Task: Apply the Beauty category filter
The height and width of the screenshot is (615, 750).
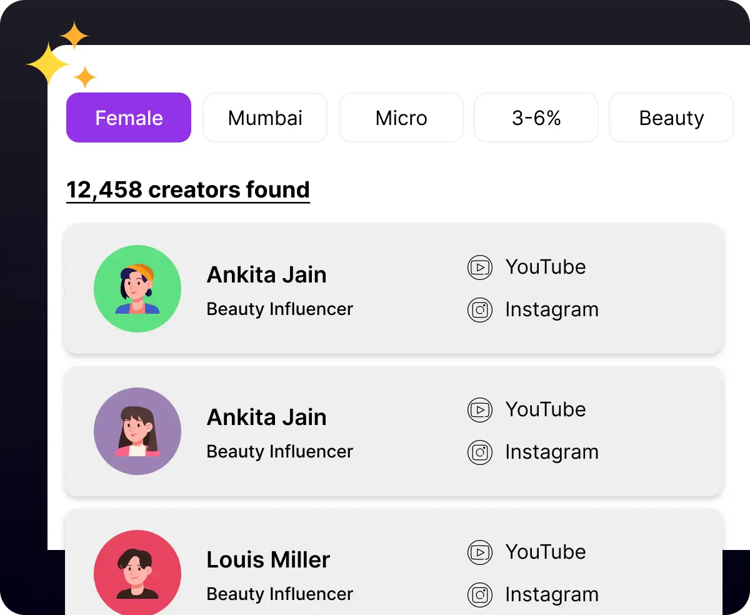Action: point(671,117)
